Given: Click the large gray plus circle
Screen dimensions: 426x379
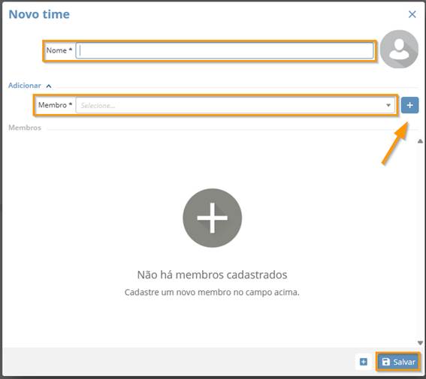Looking at the screenshot, I should 212,218.
